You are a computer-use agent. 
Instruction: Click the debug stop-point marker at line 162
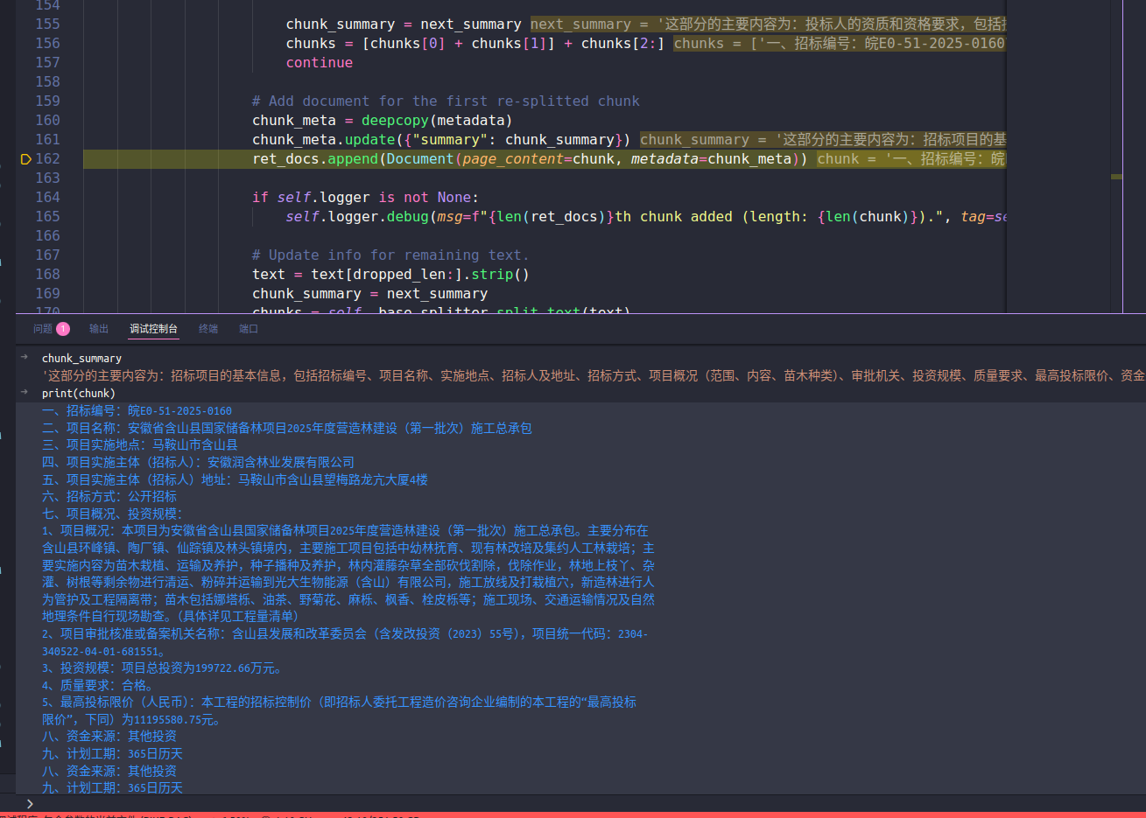coord(25,159)
